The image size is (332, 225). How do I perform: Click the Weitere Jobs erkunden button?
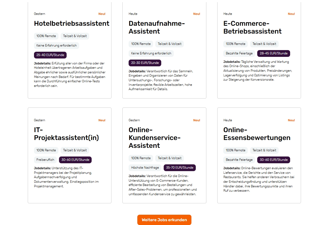click(x=164, y=220)
